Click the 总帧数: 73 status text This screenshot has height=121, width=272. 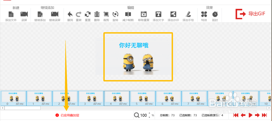167,115
